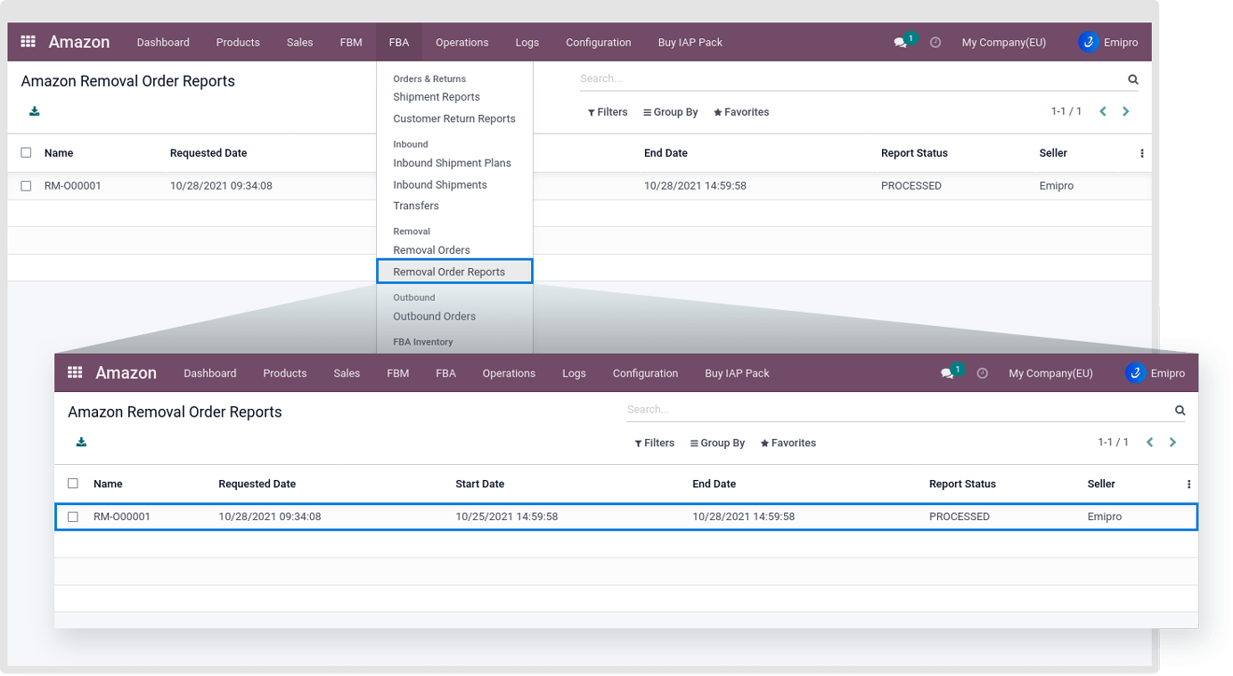Screen dimensions: 1233x676
Task: Click the clock activities icon in the lower navbar
Action: coord(982,373)
